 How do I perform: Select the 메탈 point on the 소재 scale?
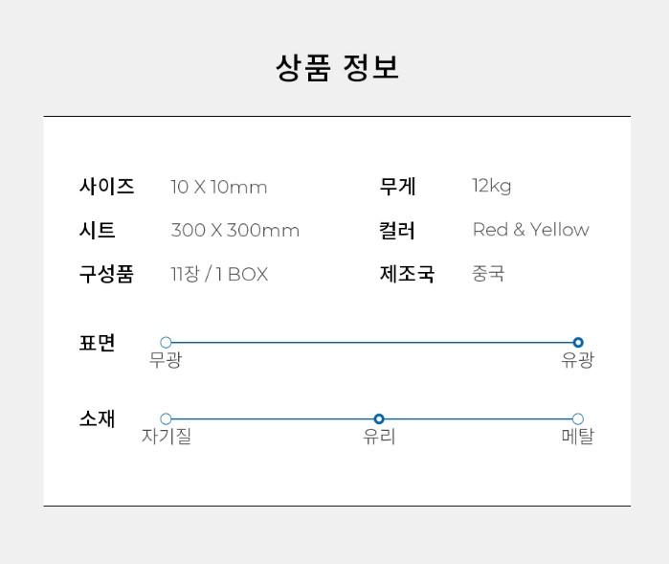578,418
